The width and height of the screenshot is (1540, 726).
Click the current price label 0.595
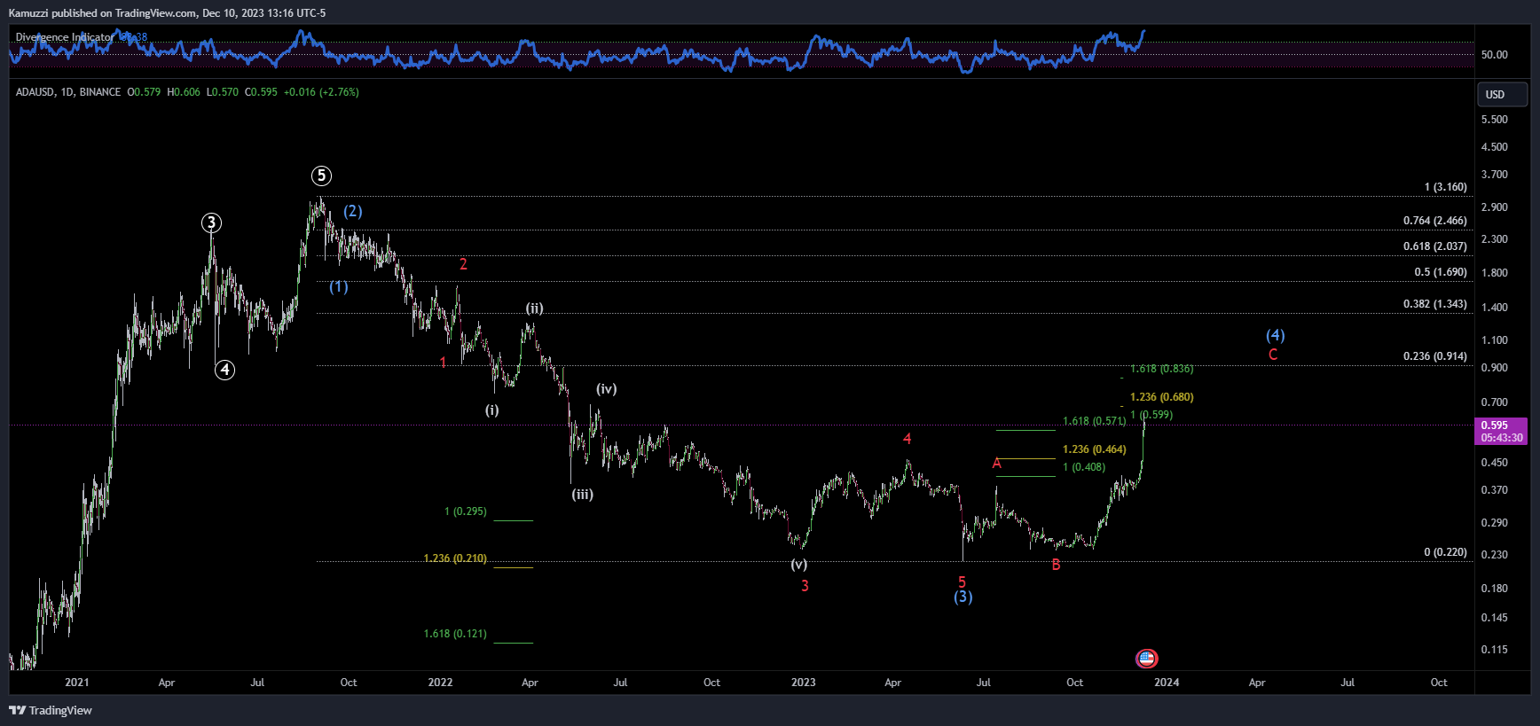1494,425
